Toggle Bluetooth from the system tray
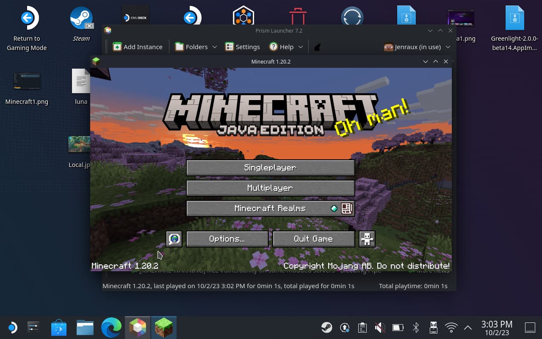 coord(416,328)
